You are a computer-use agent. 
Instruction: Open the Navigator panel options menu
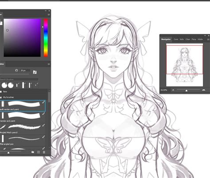point(208,39)
